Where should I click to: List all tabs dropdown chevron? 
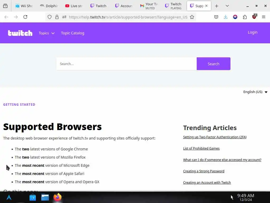coord(227,6)
